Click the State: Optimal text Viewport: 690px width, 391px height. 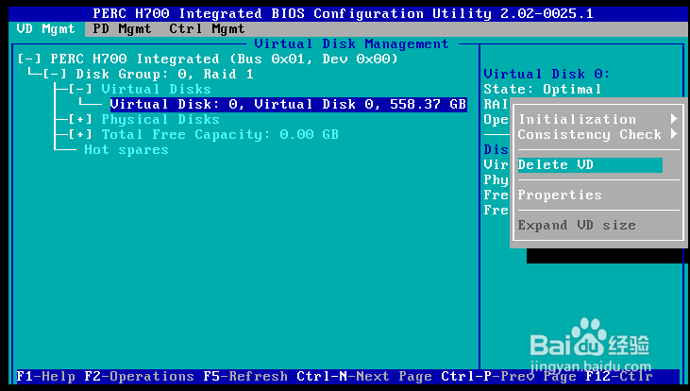point(543,89)
